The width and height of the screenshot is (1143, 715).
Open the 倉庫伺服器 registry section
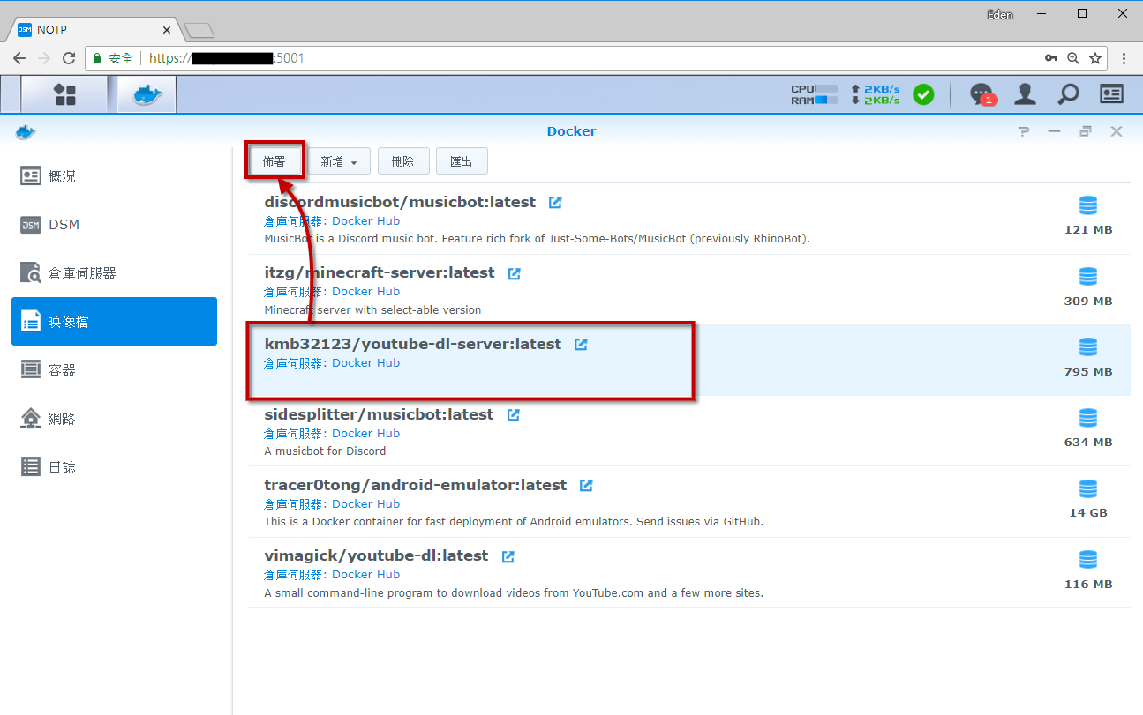pyautogui.click(x=114, y=273)
